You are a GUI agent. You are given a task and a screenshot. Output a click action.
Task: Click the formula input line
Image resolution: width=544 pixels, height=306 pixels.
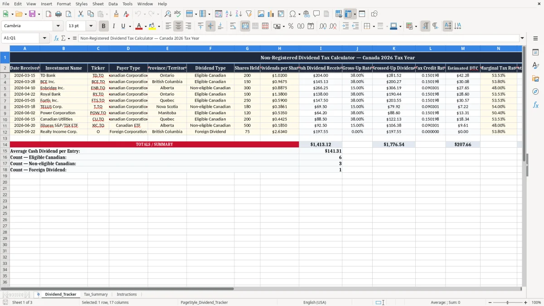298,38
